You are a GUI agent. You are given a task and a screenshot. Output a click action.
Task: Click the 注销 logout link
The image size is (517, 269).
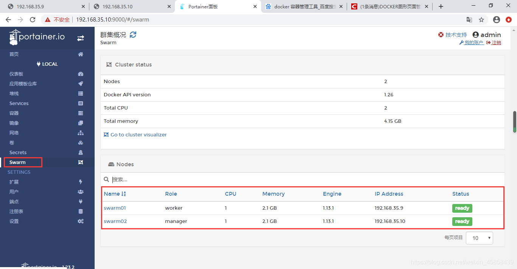click(494, 43)
